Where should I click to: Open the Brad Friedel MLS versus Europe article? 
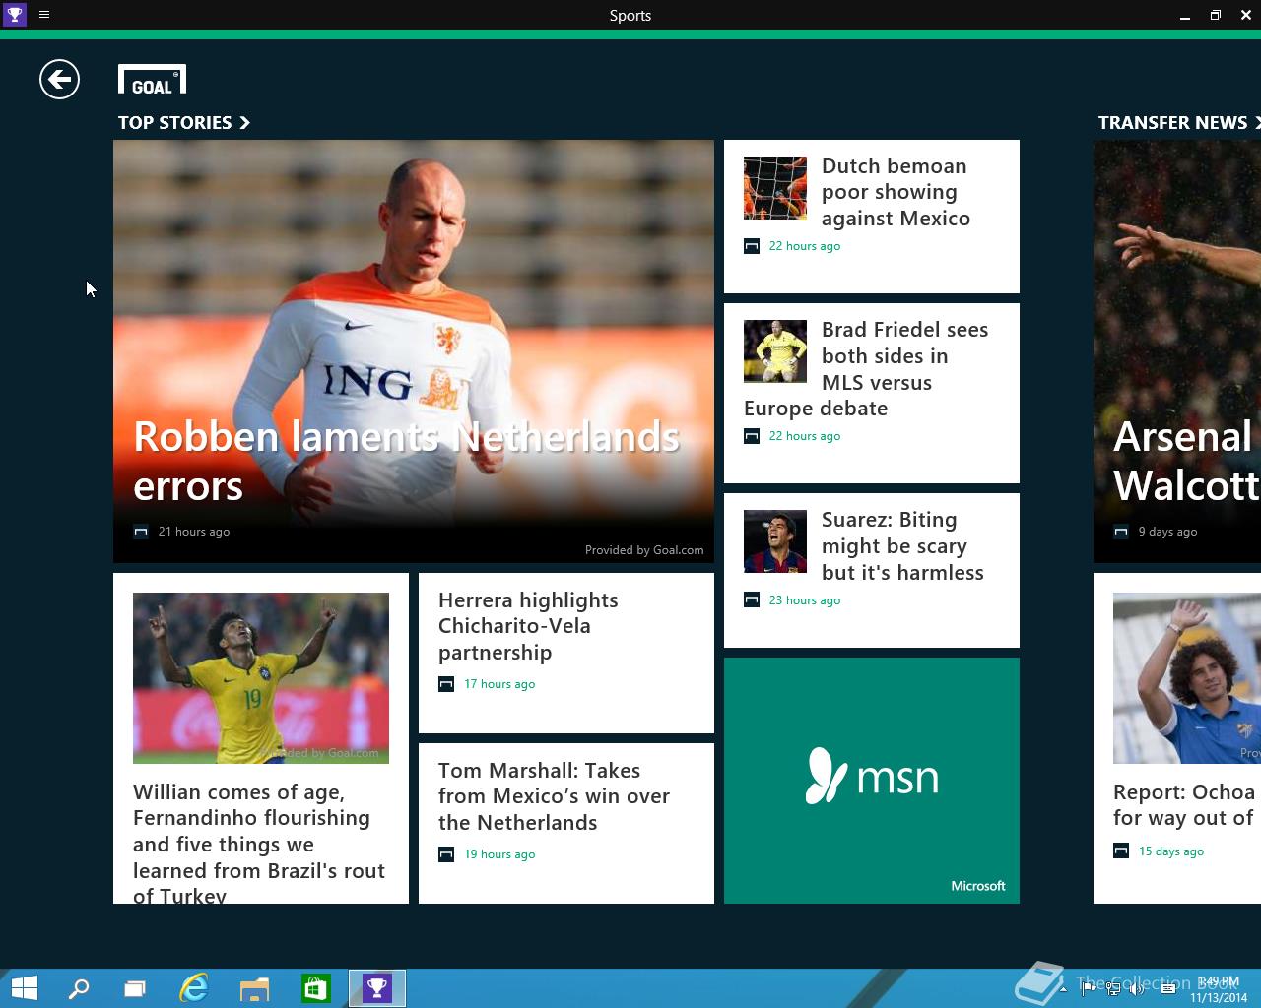(872, 393)
